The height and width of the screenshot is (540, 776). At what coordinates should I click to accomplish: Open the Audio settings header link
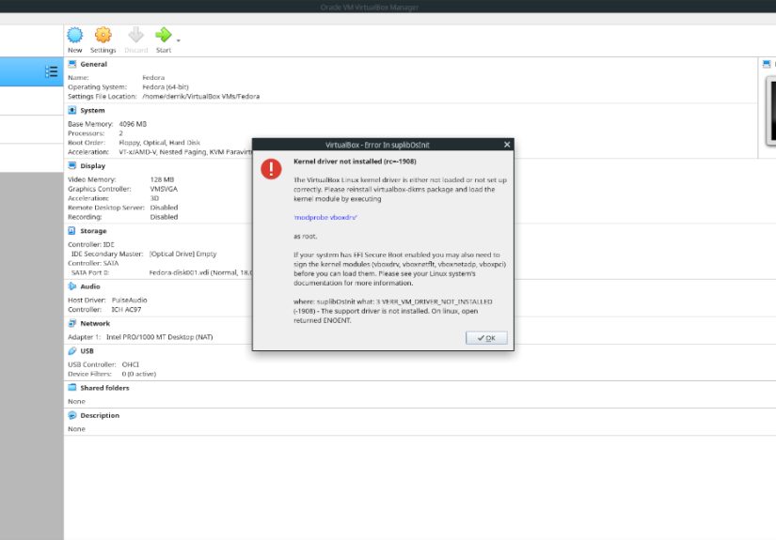point(90,286)
